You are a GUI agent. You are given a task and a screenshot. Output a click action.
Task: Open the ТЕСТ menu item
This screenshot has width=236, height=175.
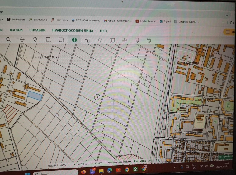pos(103,31)
